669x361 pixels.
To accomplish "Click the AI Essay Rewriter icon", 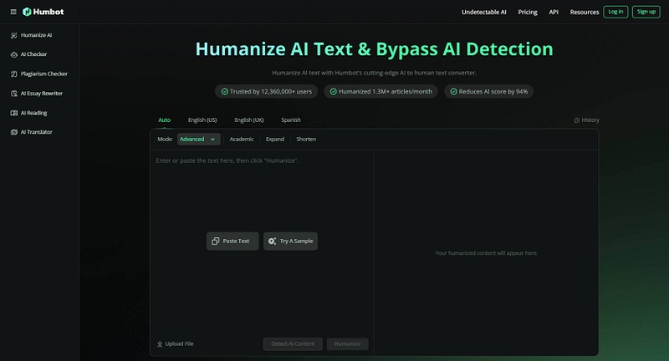I will point(13,94).
